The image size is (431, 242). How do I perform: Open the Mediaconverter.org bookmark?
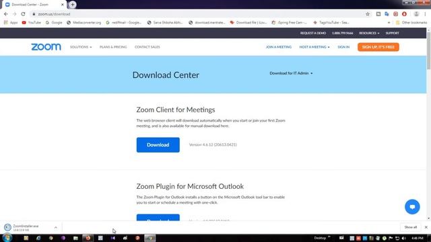click(x=84, y=22)
